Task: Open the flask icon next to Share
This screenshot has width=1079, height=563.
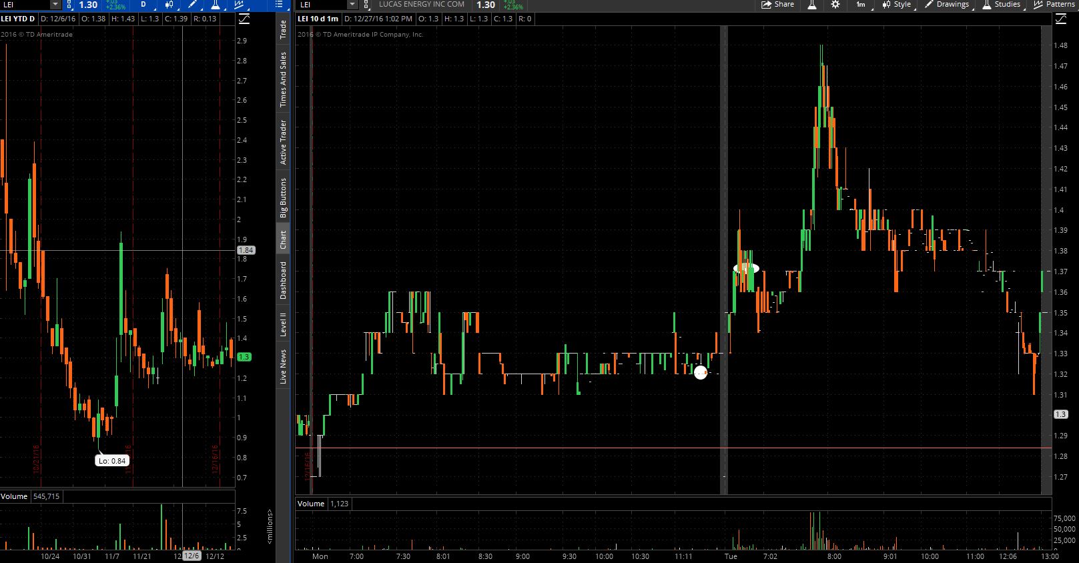Action: click(x=812, y=5)
